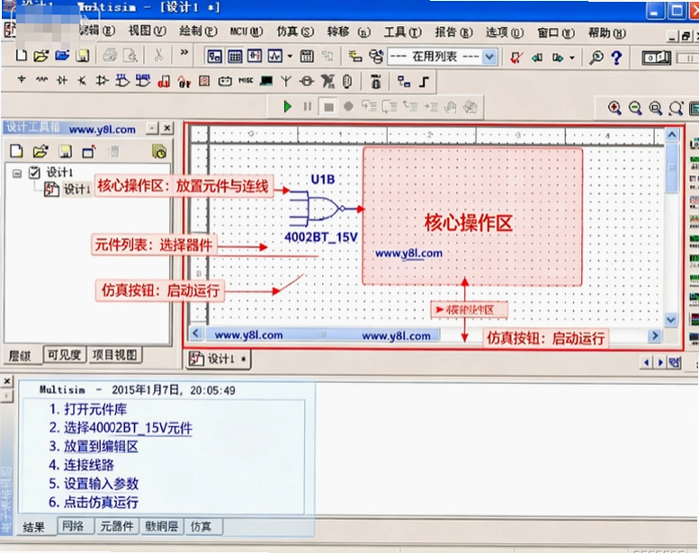The height and width of the screenshot is (553, 699).
Task: Open the 工具(T) menu
Action: (x=402, y=32)
